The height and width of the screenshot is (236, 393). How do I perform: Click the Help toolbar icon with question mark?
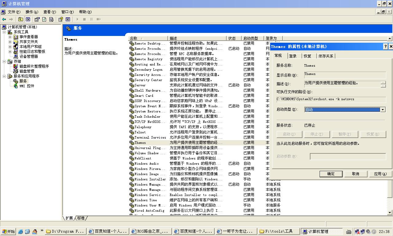point(61,19)
